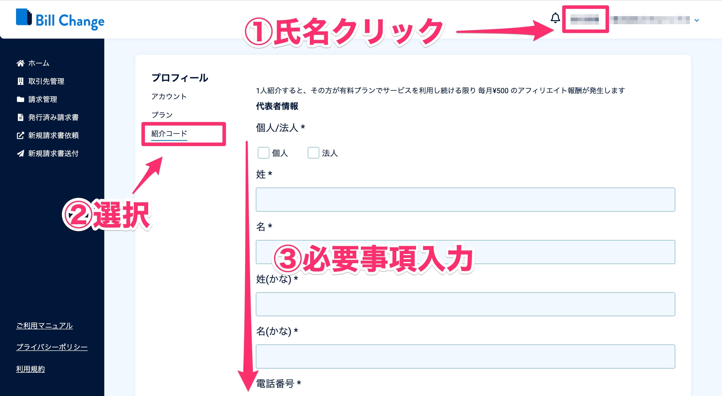Open the ご利用マニュアル link
This screenshot has height=396, width=722.
point(44,325)
